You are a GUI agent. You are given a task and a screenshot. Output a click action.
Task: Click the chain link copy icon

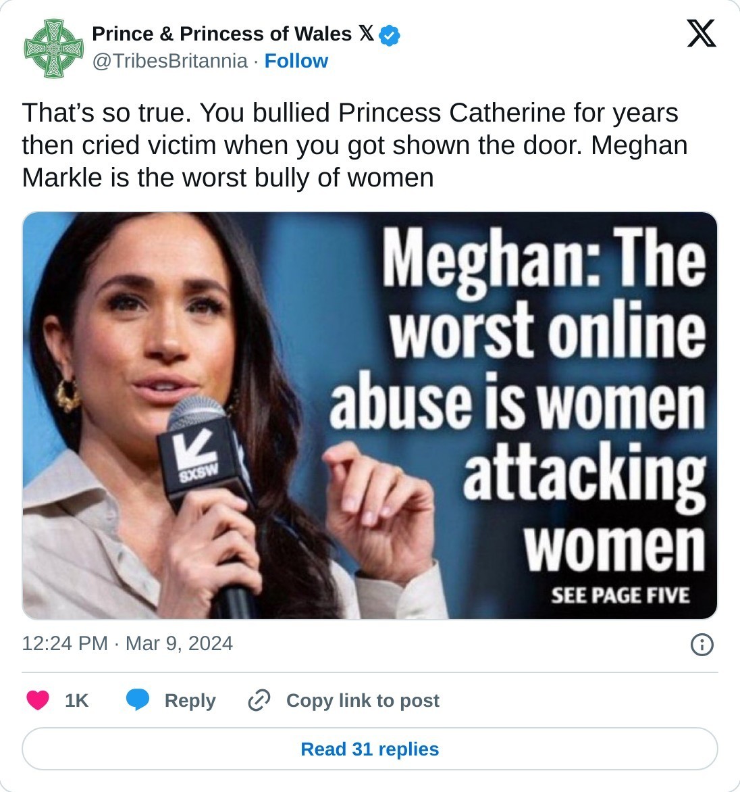[259, 701]
